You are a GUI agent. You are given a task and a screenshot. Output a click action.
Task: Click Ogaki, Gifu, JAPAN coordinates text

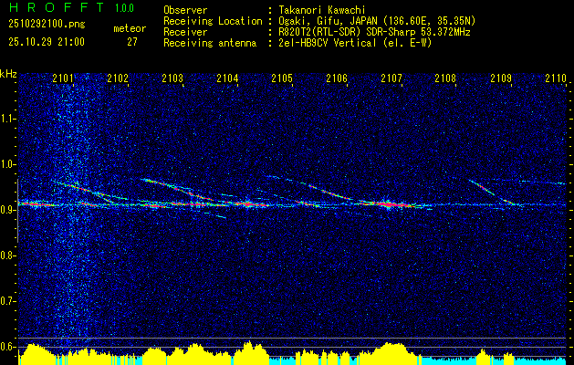[x=378, y=21]
